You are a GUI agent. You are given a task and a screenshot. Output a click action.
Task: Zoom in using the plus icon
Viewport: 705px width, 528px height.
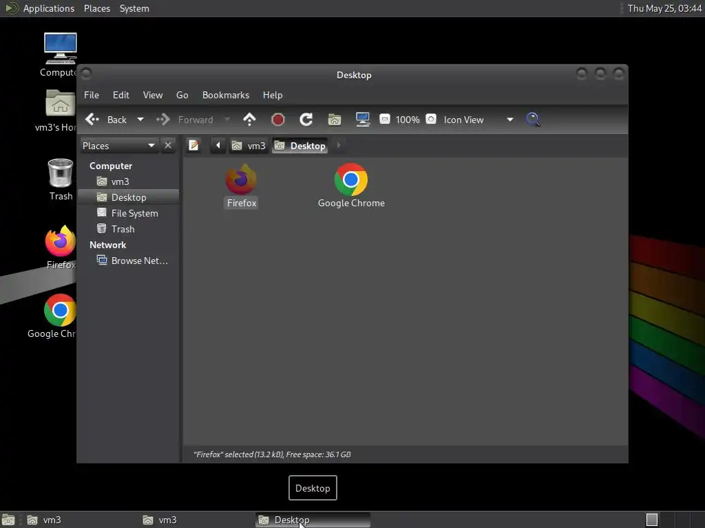(431, 119)
